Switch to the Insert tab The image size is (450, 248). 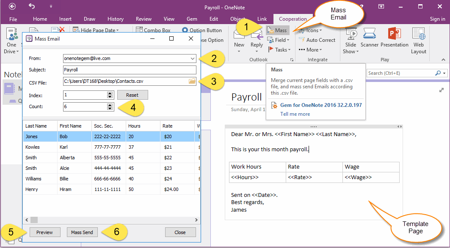pyautogui.click(x=66, y=19)
